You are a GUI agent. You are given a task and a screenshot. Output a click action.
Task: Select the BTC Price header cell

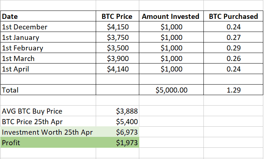tap(117, 16)
